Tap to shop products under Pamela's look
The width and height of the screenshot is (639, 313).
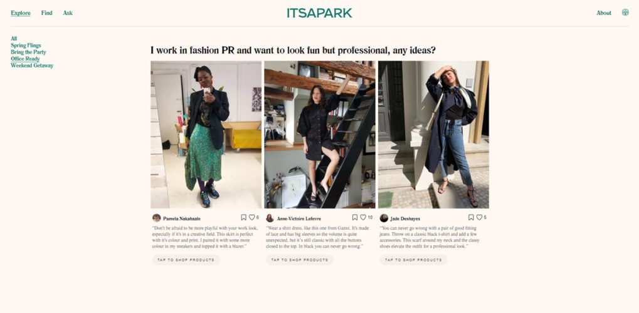(x=186, y=260)
